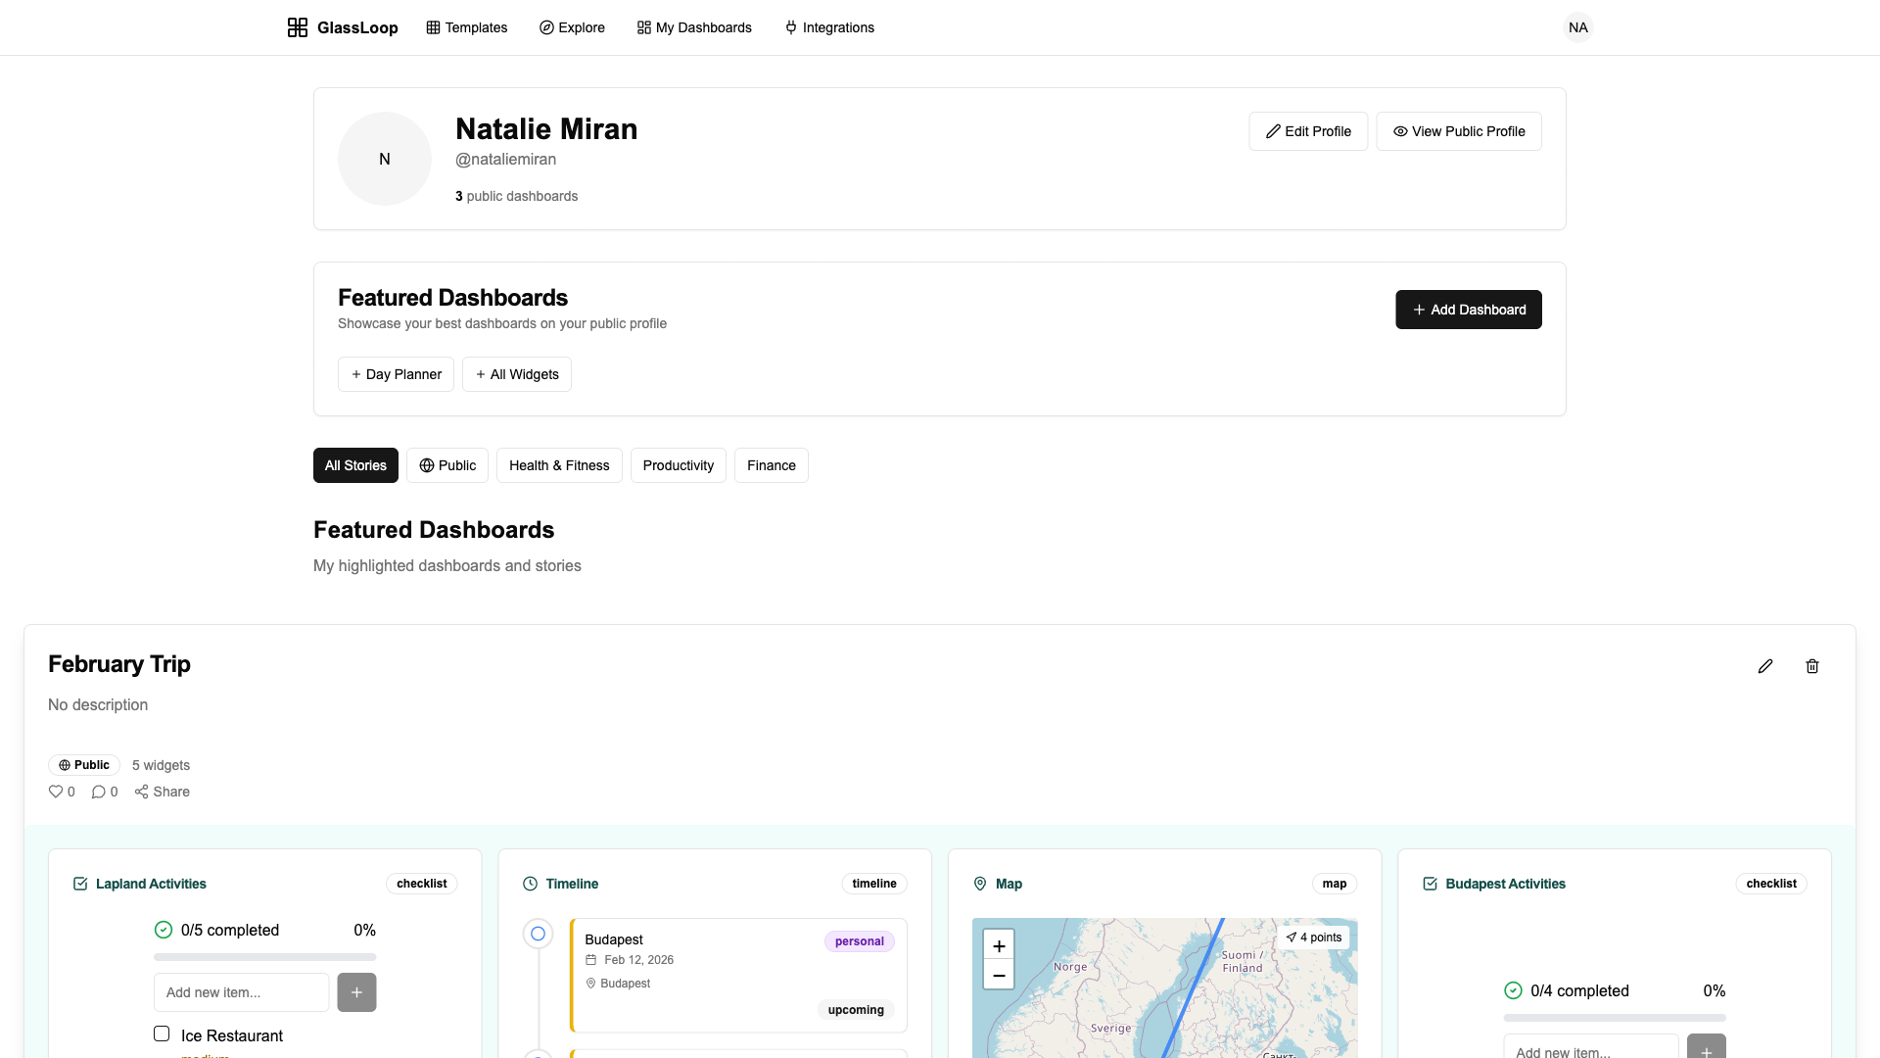Click the timeline tag badge
The height and width of the screenshot is (1058, 1880).
point(874,884)
